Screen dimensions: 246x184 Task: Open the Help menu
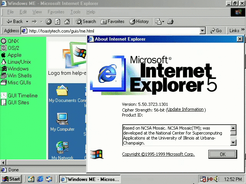91,12
